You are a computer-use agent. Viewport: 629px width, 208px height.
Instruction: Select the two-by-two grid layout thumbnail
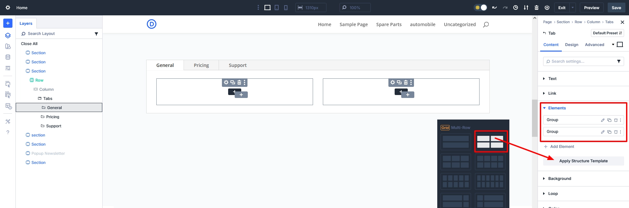[490, 142]
